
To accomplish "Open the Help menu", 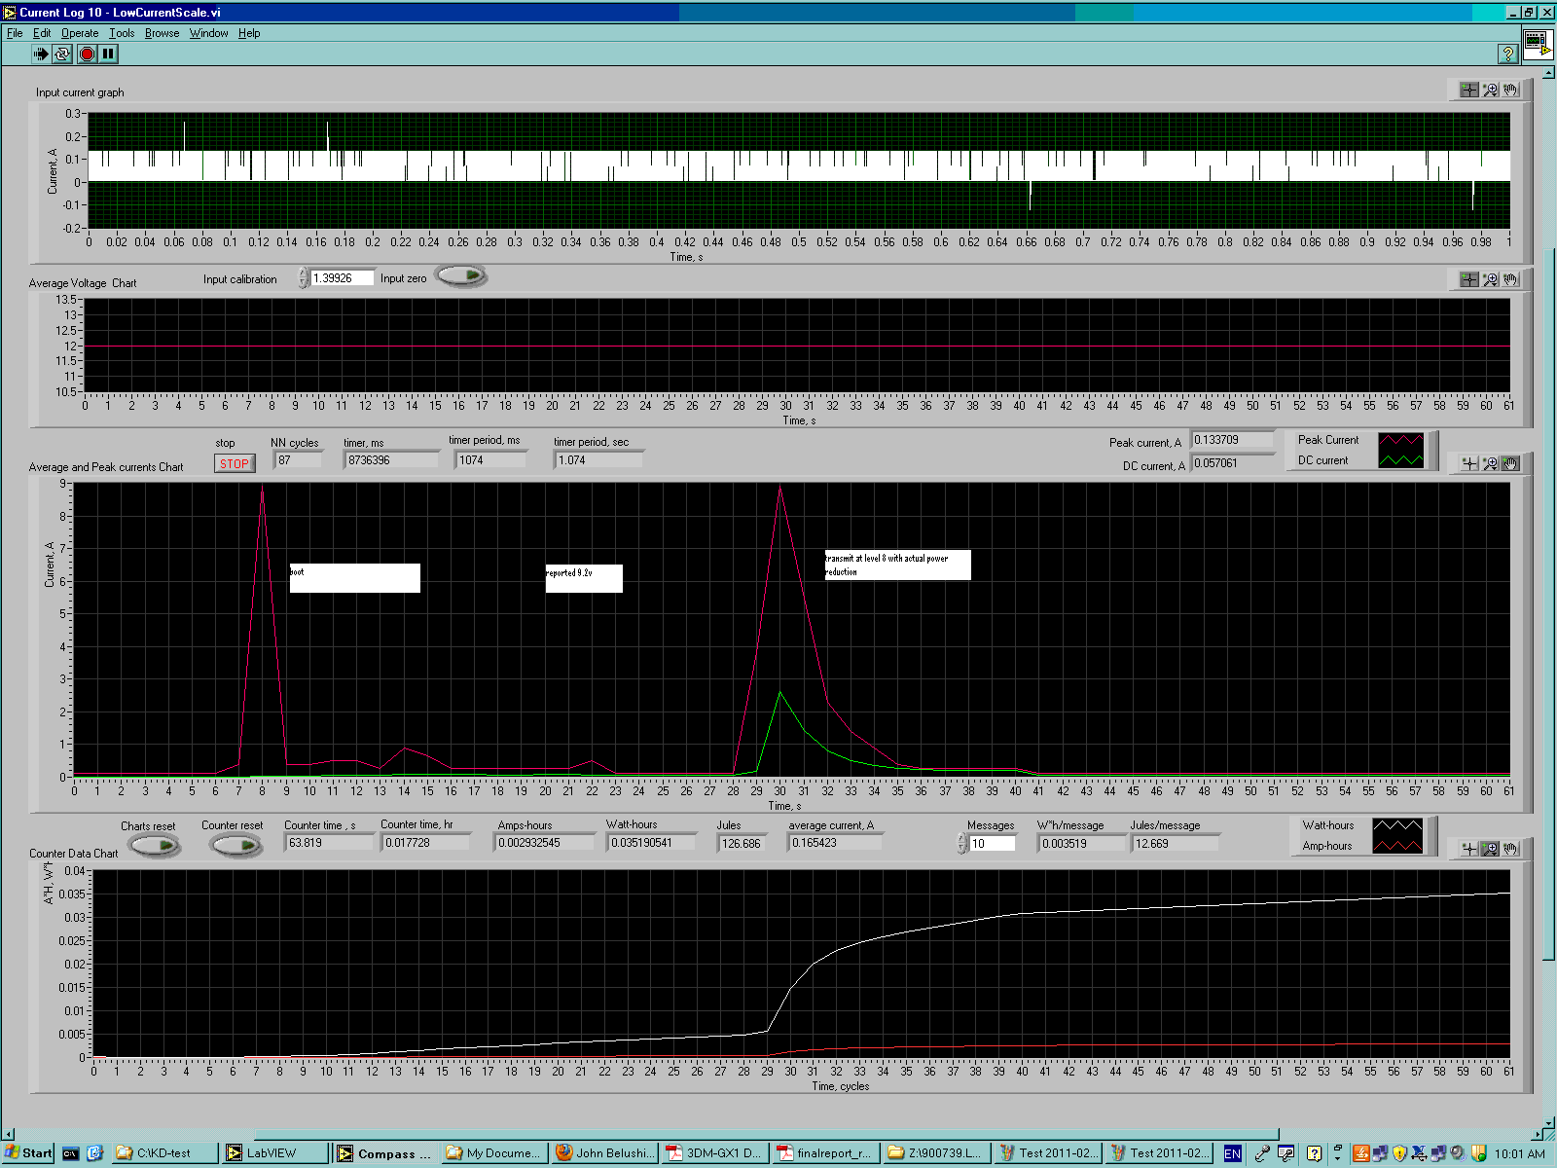I will [x=249, y=33].
